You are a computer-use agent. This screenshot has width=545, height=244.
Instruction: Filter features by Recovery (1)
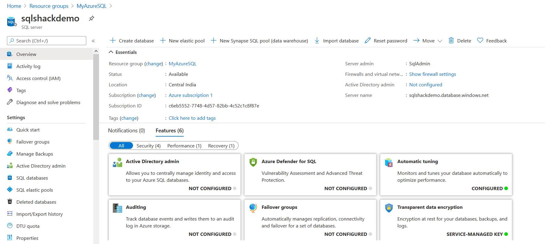pyautogui.click(x=221, y=146)
